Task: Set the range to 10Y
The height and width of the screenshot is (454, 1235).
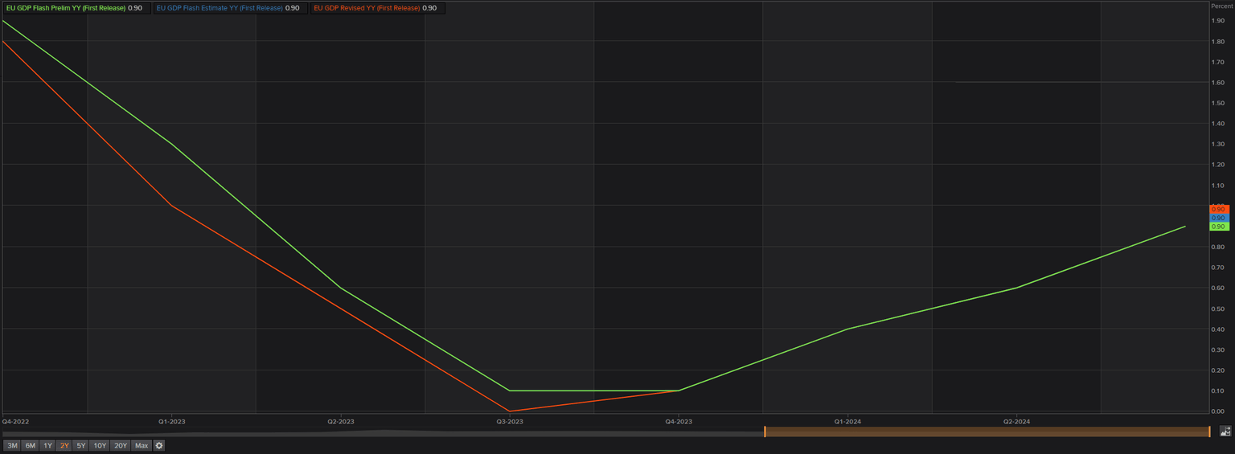Action: pyautogui.click(x=100, y=445)
